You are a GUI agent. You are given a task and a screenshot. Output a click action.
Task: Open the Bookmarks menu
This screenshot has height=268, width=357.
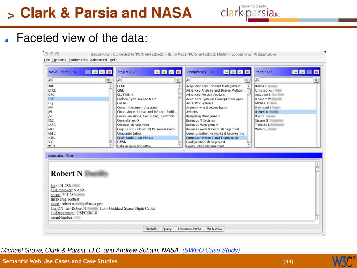pos(78,60)
